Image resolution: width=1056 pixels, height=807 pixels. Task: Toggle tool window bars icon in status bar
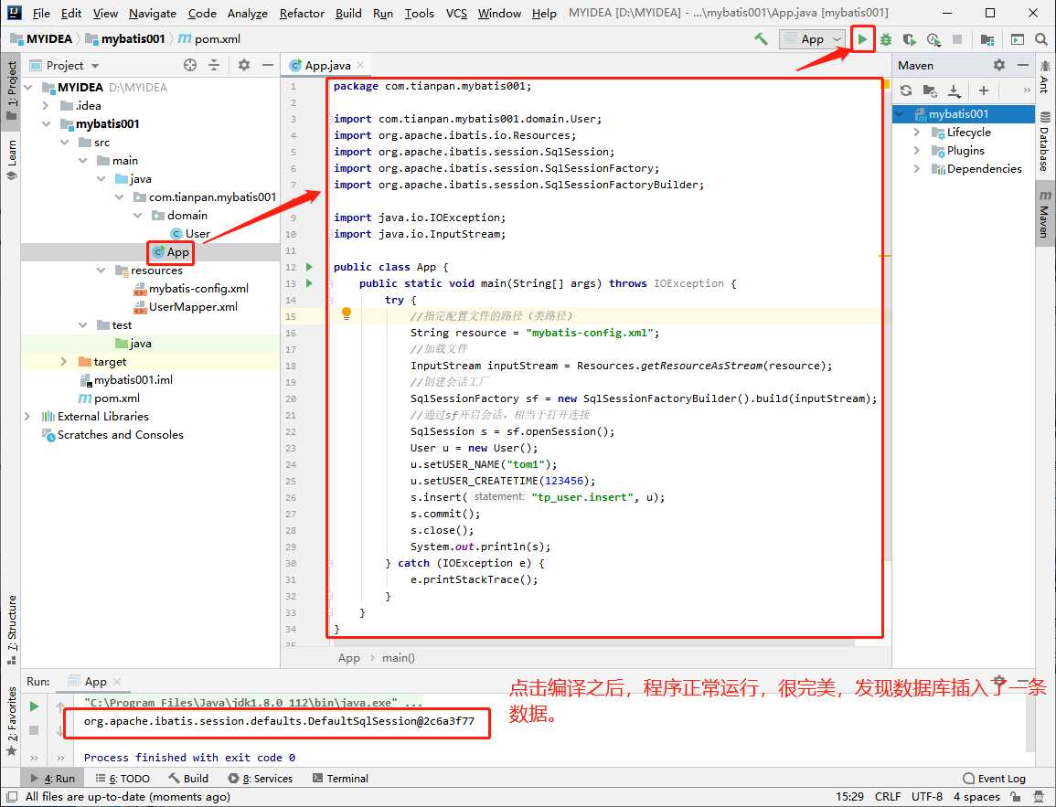(12, 797)
